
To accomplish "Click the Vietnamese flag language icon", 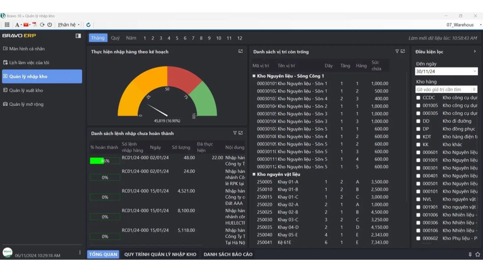I will point(26,25).
